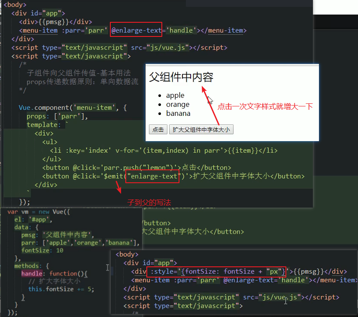Click the <div id="app"> line in the bottom-right editor
The height and width of the screenshot is (317, 358).
click(x=150, y=263)
